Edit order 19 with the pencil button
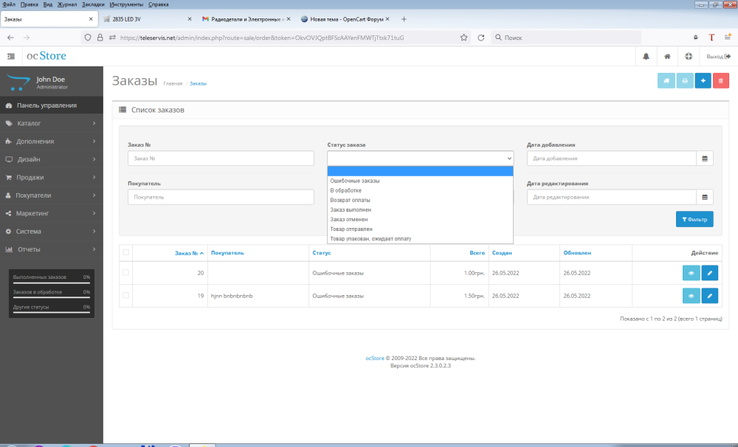Image resolution: width=738 pixels, height=447 pixels. 709,296
